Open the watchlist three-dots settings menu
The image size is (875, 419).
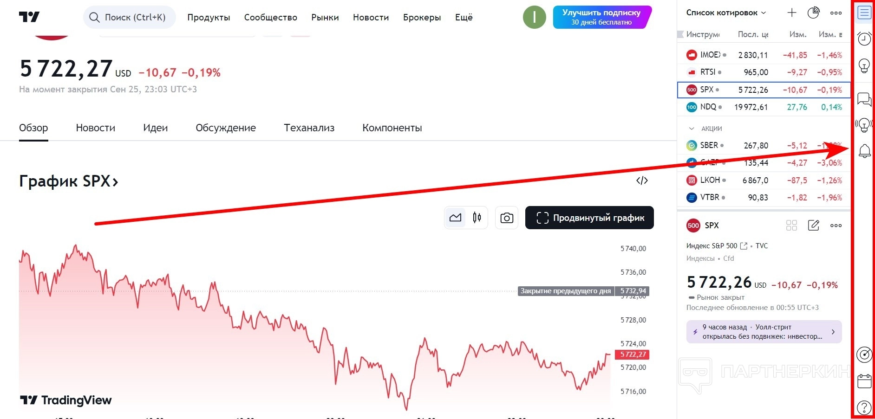pos(836,13)
